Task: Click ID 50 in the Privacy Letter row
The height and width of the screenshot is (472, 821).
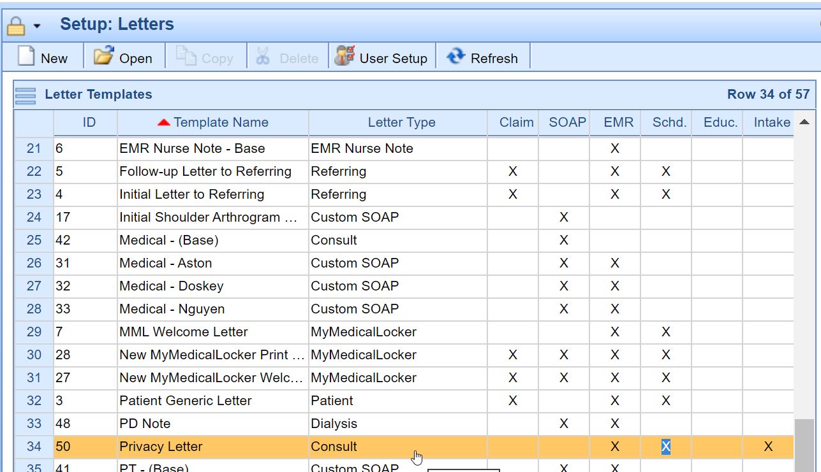Action: click(63, 447)
